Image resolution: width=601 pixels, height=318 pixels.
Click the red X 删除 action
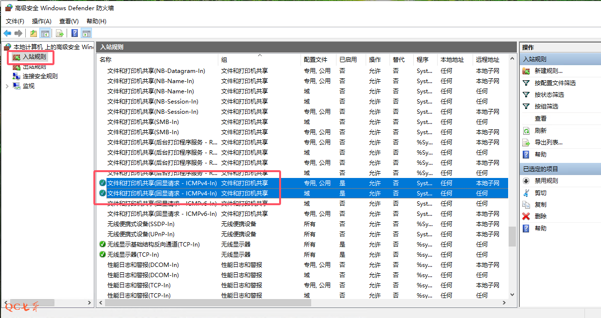pos(540,216)
